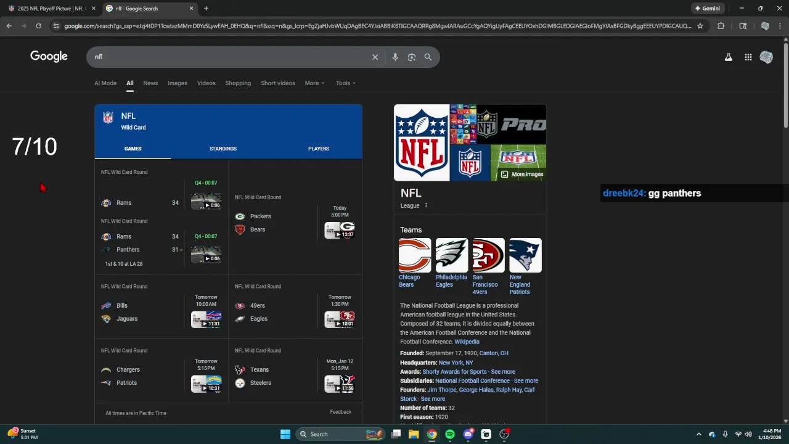Open Shorty Awards for Sports link
The width and height of the screenshot is (789, 444).
tap(454, 372)
